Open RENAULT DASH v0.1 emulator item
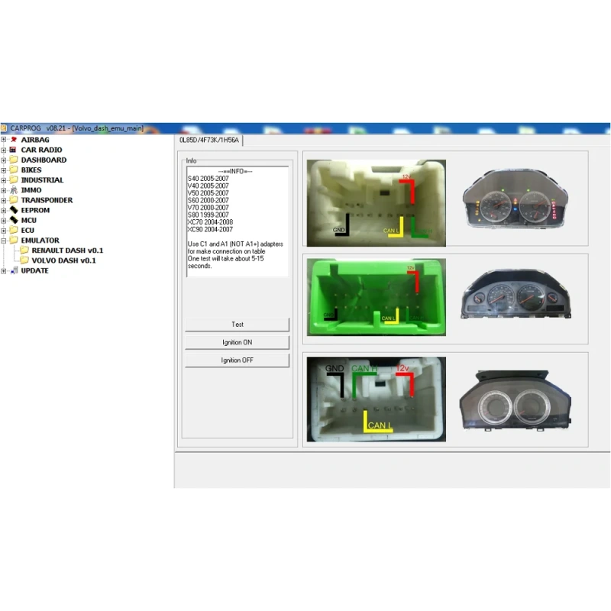611x611 pixels. tap(67, 251)
